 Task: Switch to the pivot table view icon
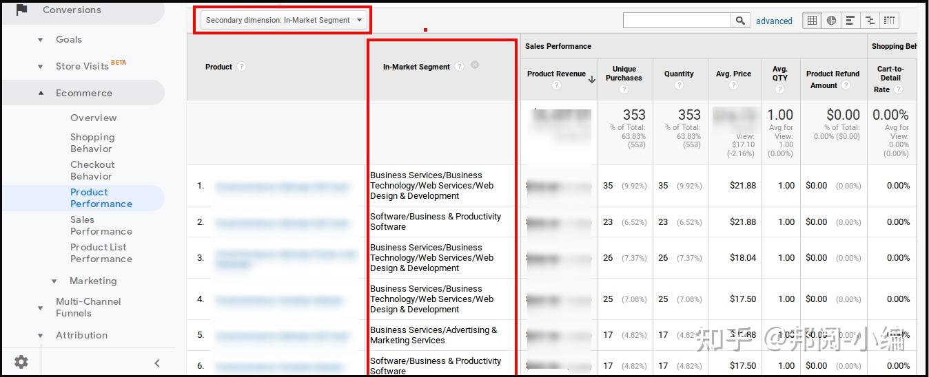pyautogui.click(x=889, y=21)
